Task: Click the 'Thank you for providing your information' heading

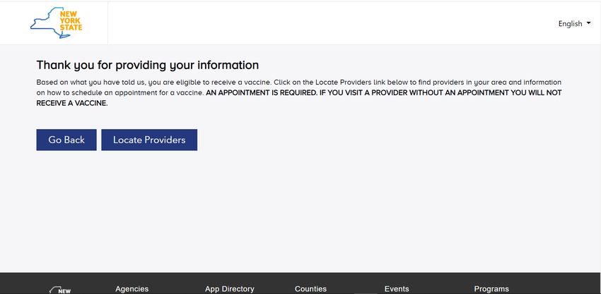Action: (x=148, y=66)
